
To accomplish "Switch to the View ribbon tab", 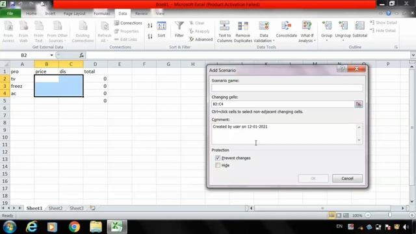I will coord(160,13).
